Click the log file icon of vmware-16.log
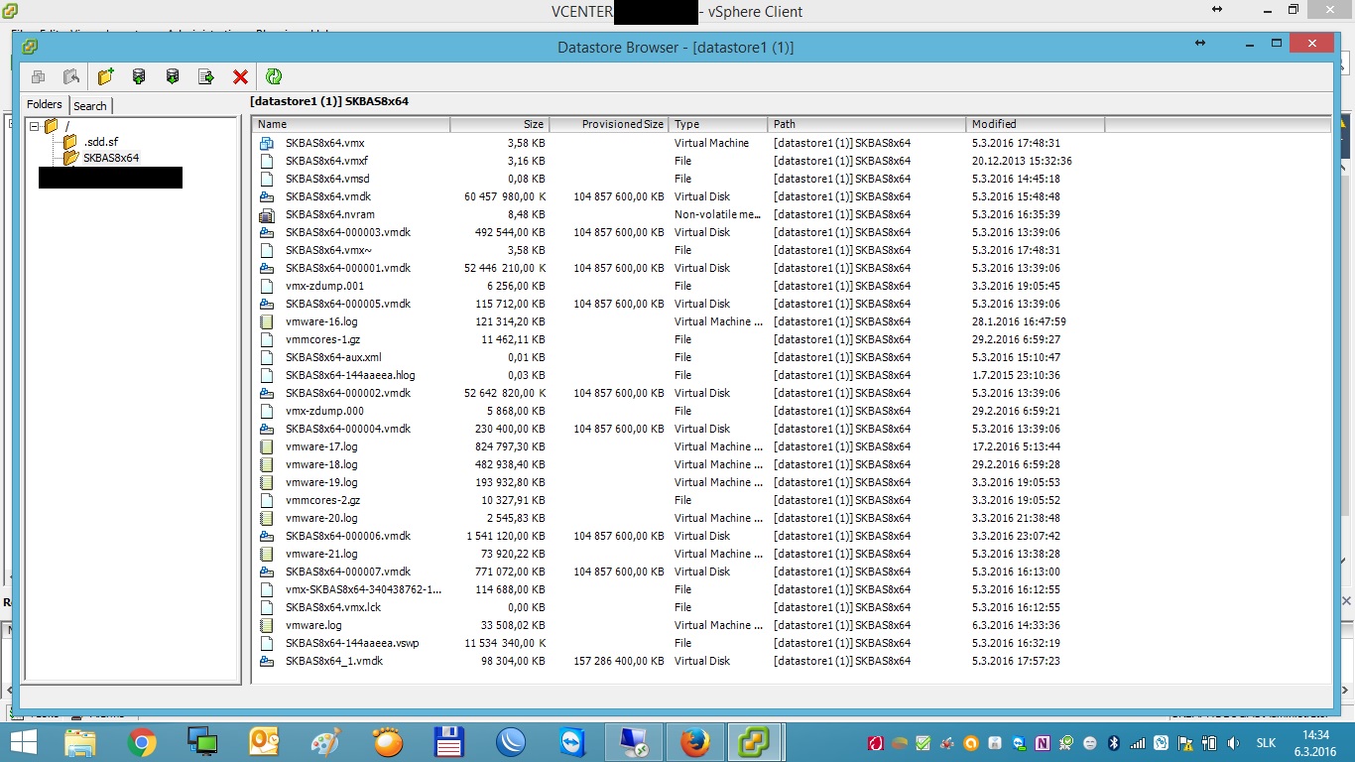 pos(266,321)
